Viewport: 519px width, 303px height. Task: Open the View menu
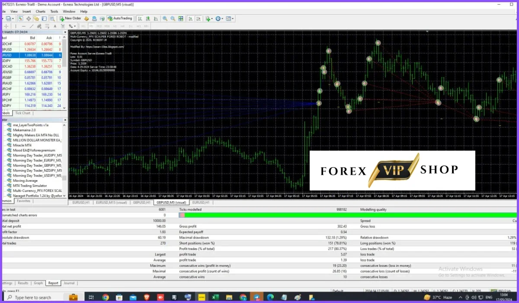pos(14,11)
